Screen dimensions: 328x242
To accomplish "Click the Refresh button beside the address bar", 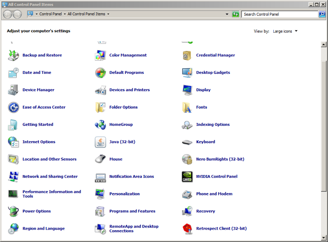I will coord(235,14).
